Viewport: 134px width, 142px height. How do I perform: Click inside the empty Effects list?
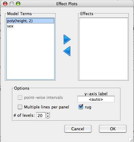point(104,49)
